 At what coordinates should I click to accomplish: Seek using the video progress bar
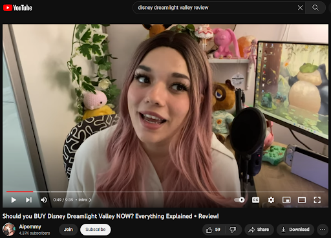[165, 191]
